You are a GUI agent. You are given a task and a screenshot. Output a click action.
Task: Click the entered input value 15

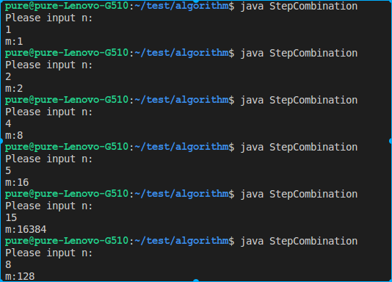point(11,217)
